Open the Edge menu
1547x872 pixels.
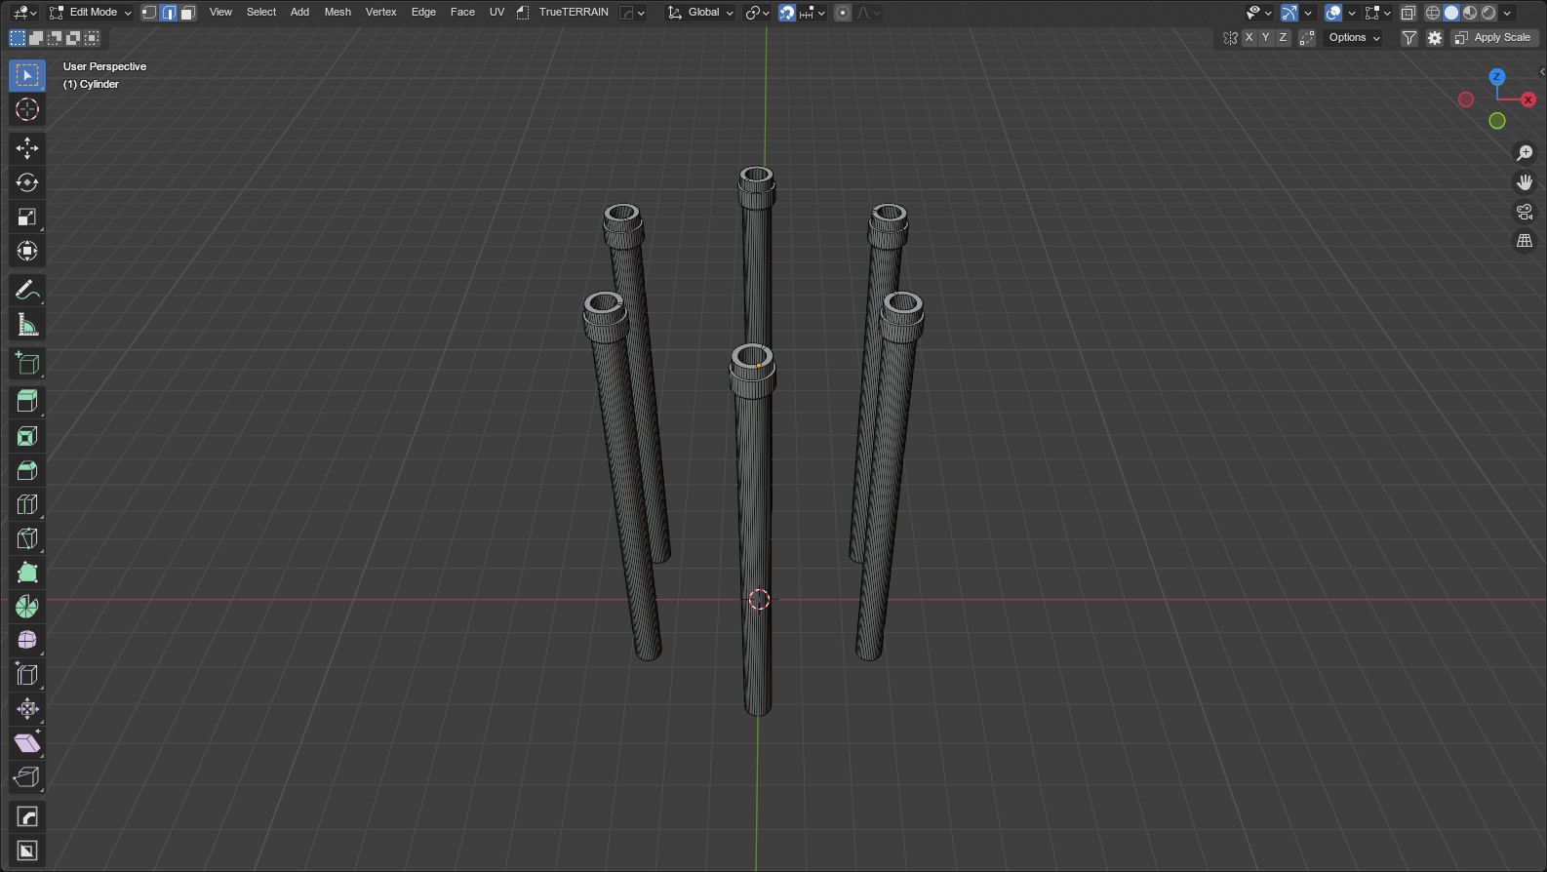click(x=423, y=13)
